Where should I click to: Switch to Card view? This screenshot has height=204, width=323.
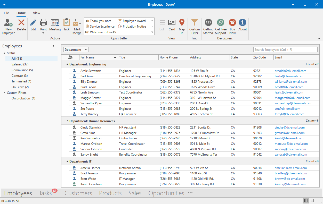[x=172, y=25]
